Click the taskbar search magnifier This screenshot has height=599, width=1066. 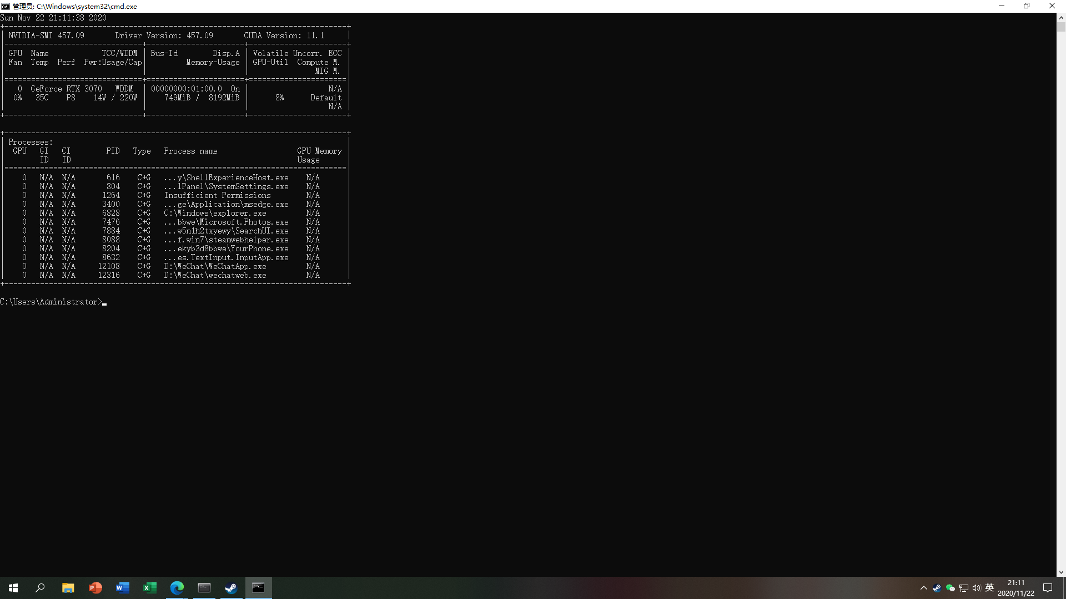(x=40, y=588)
